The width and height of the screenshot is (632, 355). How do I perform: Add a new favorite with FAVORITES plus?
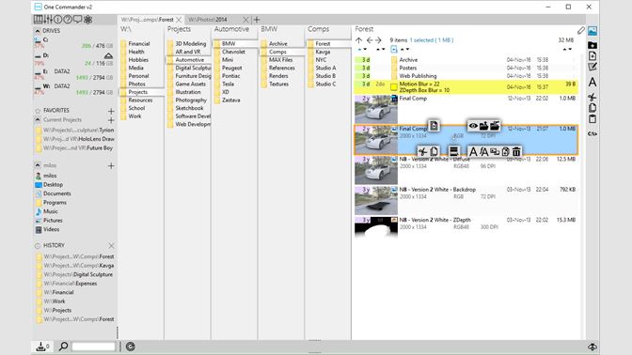coord(111,111)
